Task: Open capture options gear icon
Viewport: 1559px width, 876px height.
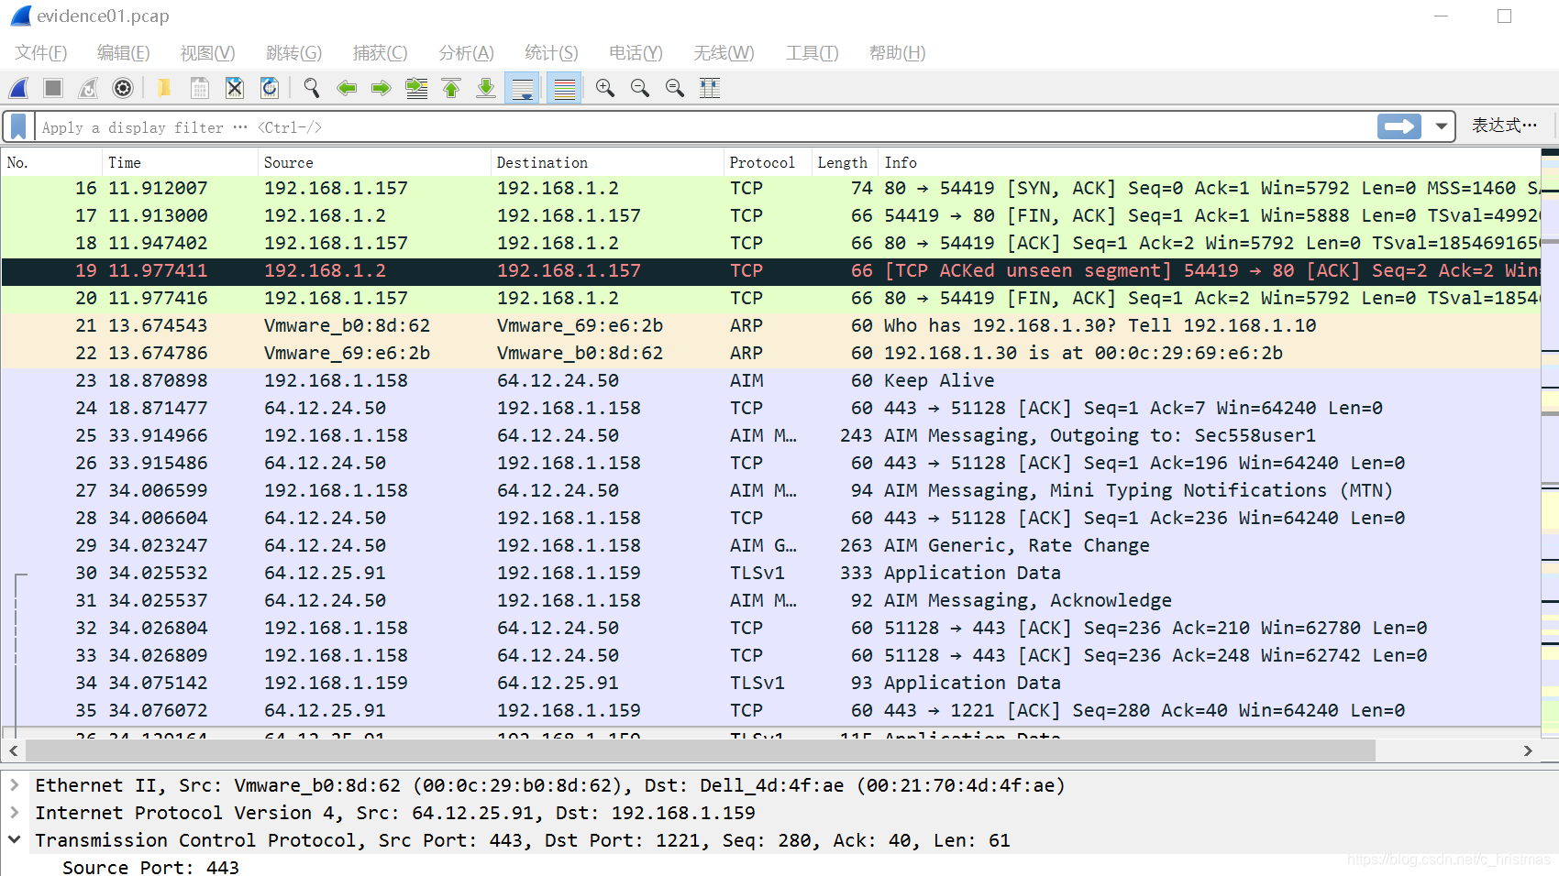Action: (123, 88)
